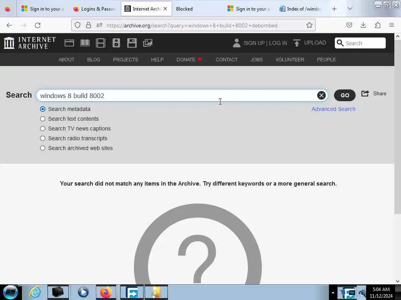Open the ABOUT menu item
401x300 pixels.
coord(67,60)
